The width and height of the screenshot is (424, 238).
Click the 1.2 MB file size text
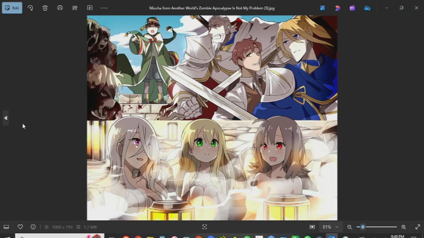[89, 227]
